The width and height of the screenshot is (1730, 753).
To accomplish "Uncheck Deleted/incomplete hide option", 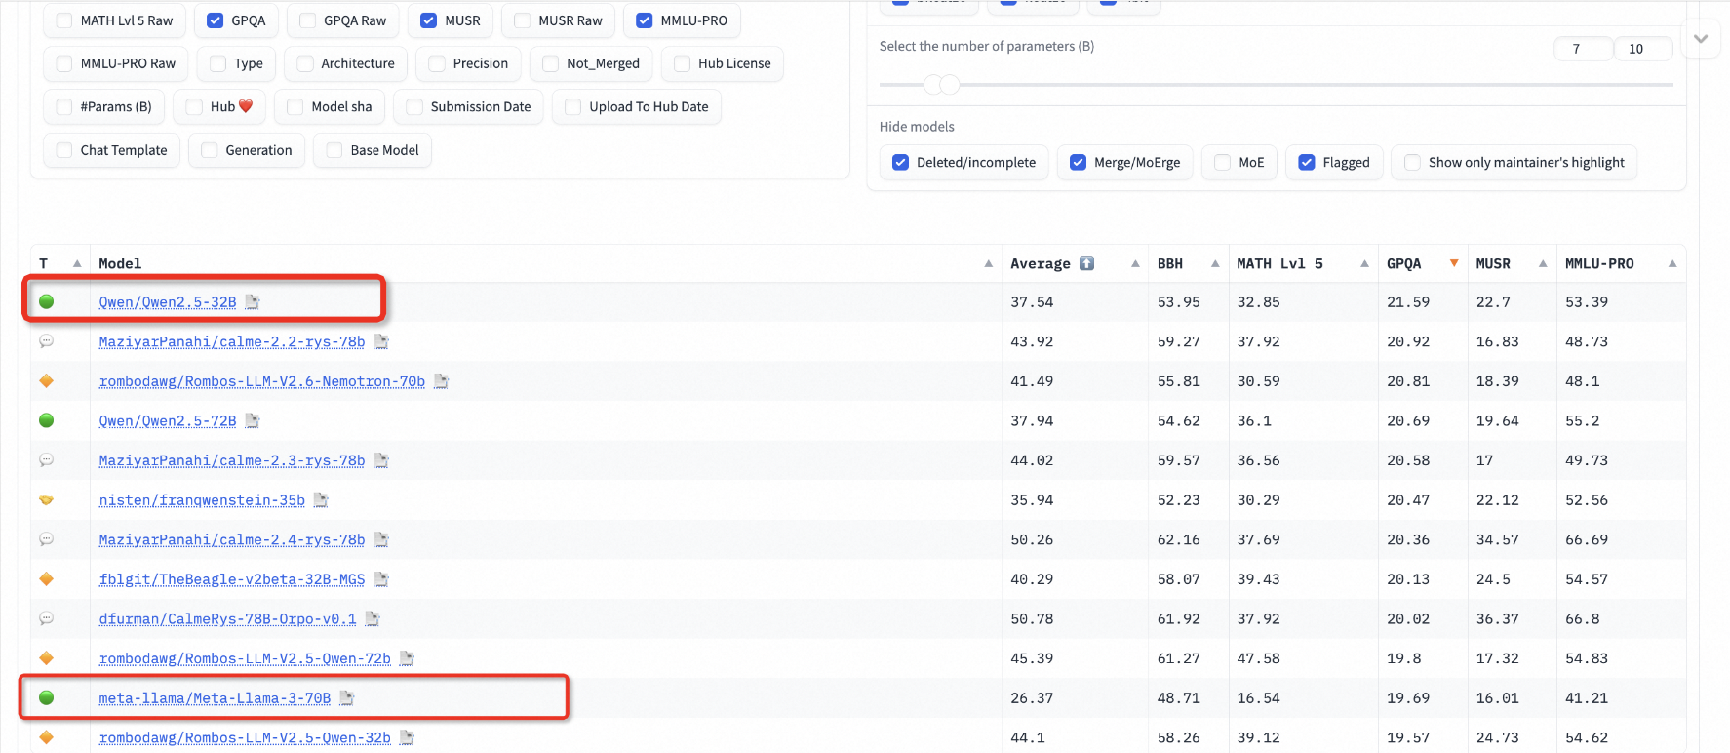I will 901,163.
